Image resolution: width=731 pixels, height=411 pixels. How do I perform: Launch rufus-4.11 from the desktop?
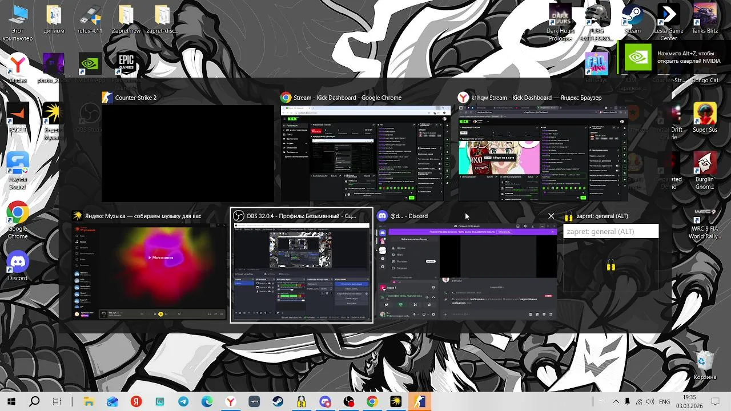click(90, 20)
